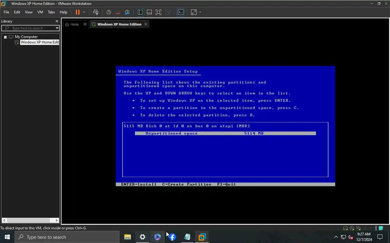Toggle the console view icon
The image size is (390, 243).
click(x=181, y=12)
